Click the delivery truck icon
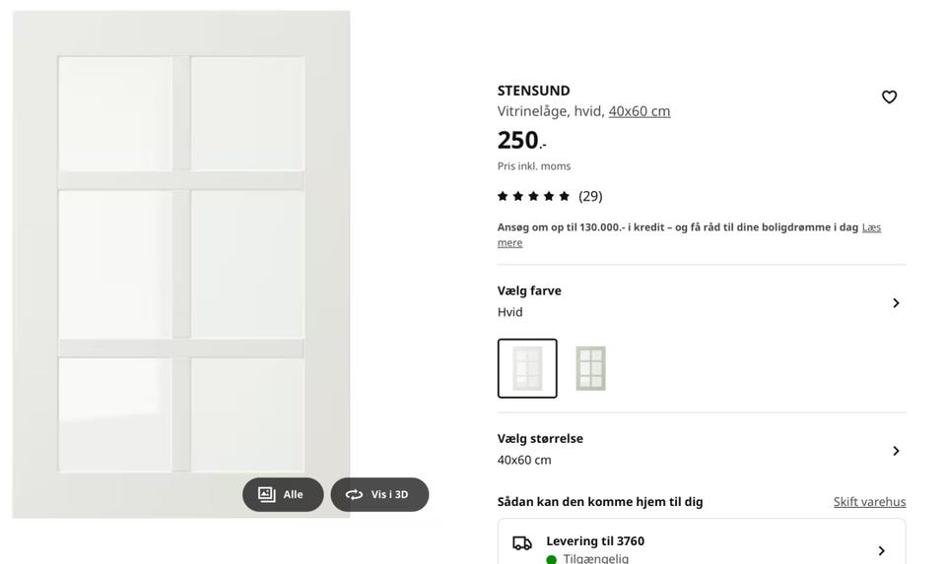This screenshot has width=946, height=564. (x=522, y=543)
